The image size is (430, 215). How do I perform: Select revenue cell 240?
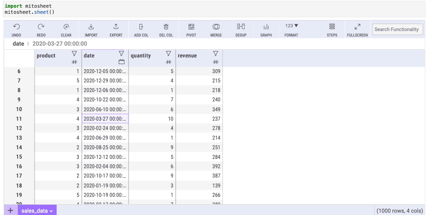click(x=199, y=100)
